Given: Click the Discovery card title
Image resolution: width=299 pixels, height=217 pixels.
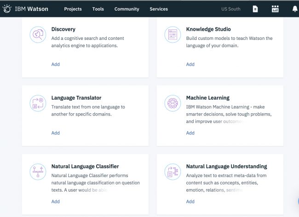Looking at the screenshot, I should (x=63, y=29).
